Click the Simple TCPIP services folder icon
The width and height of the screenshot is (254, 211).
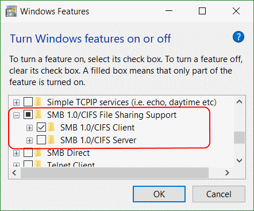[39, 102]
